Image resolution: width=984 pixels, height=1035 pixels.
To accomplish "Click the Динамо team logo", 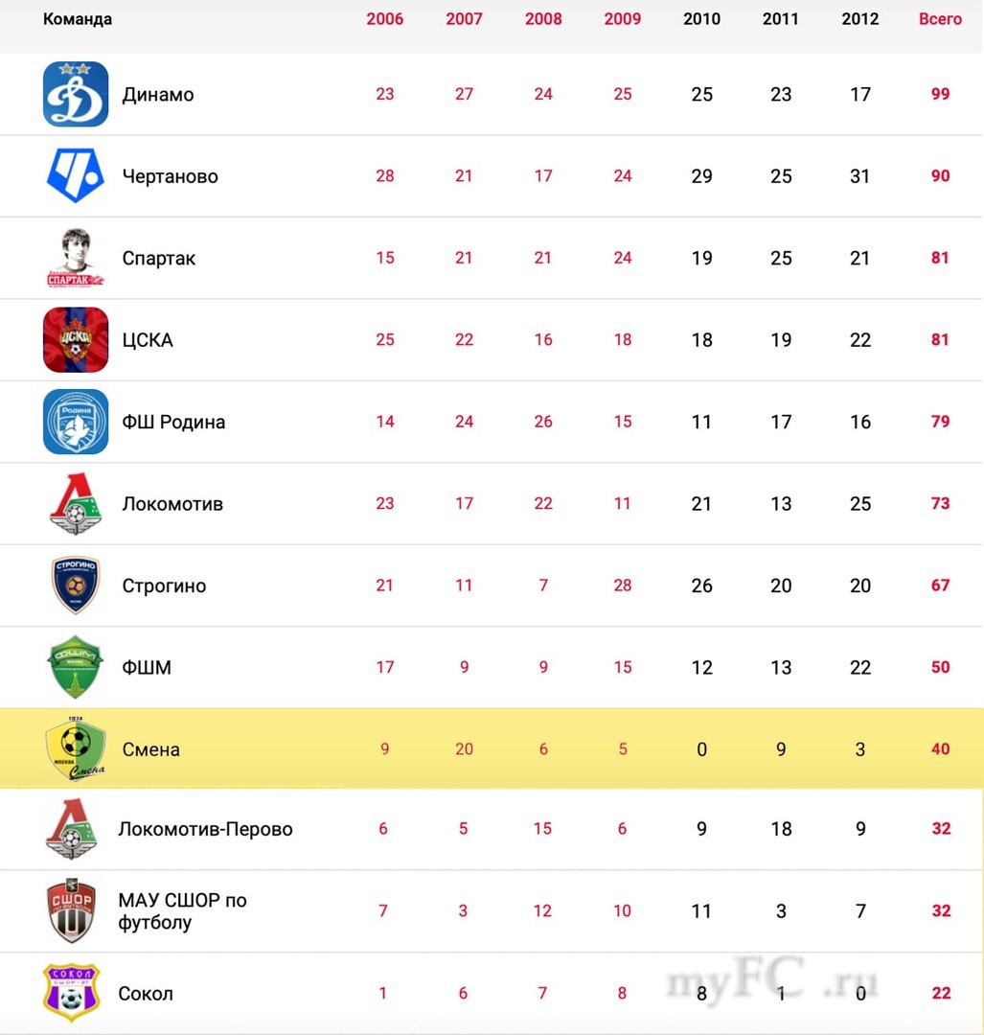I will pyautogui.click(x=76, y=94).
